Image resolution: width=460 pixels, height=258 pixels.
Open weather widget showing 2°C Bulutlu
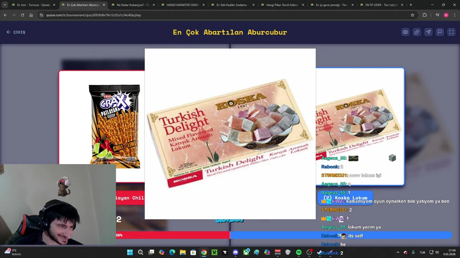[13, 252]
